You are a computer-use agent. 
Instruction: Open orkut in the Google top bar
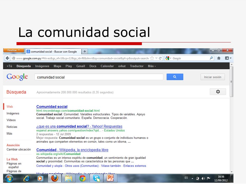[122, 66]
